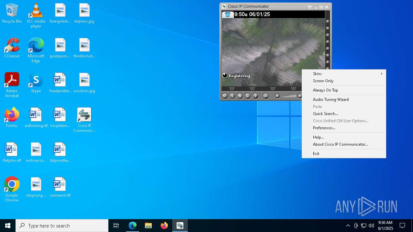Open the notification center
The height and width of the screenshot is (232, 413).
[x=402, y=226]
